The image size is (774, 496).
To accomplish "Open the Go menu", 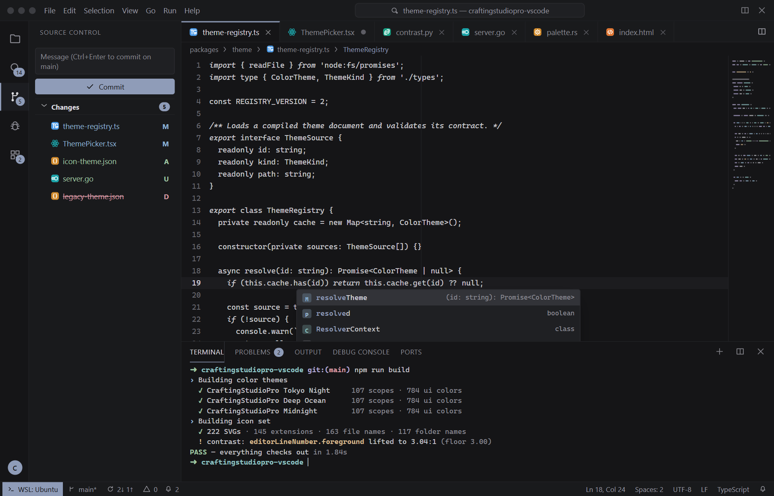I will click(150, 10).
